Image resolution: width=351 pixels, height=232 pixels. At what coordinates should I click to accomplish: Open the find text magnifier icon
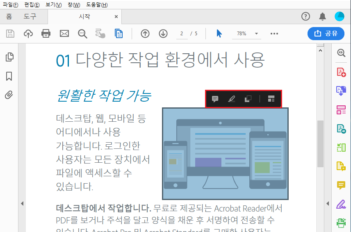point(82,34)
